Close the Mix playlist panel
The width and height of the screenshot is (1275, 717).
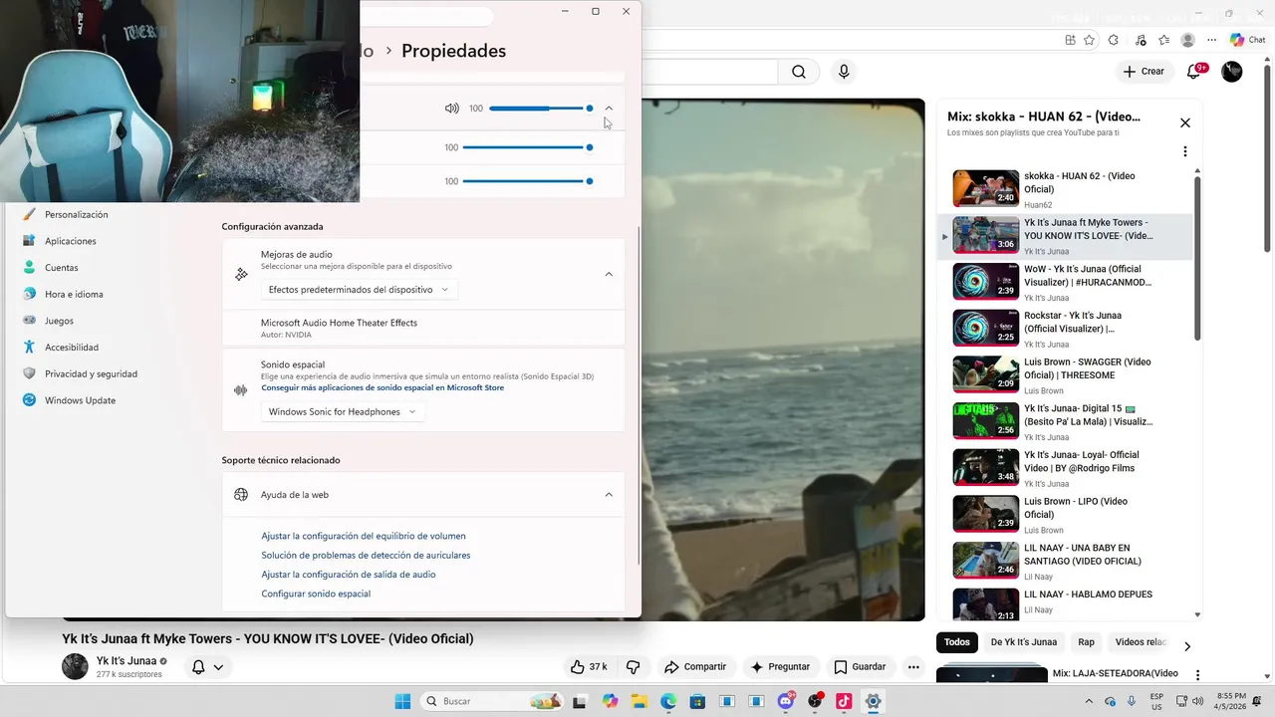coord(1185,122)
